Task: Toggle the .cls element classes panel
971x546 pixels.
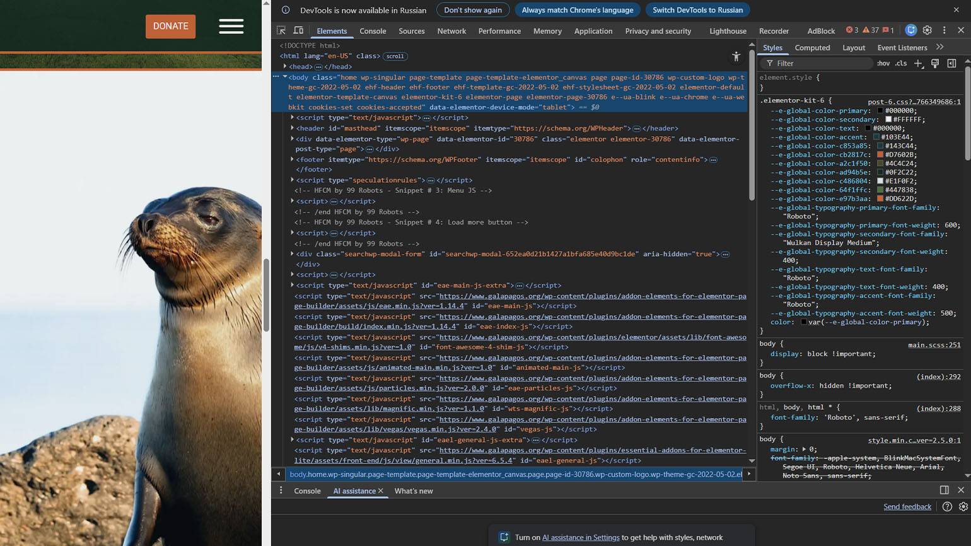Action: pyautogui.click(x=901, y=63)
